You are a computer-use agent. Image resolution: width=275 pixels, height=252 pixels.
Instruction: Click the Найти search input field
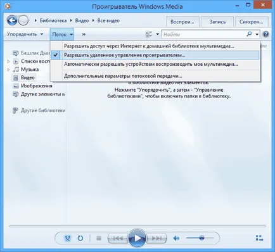coord(204,34)
